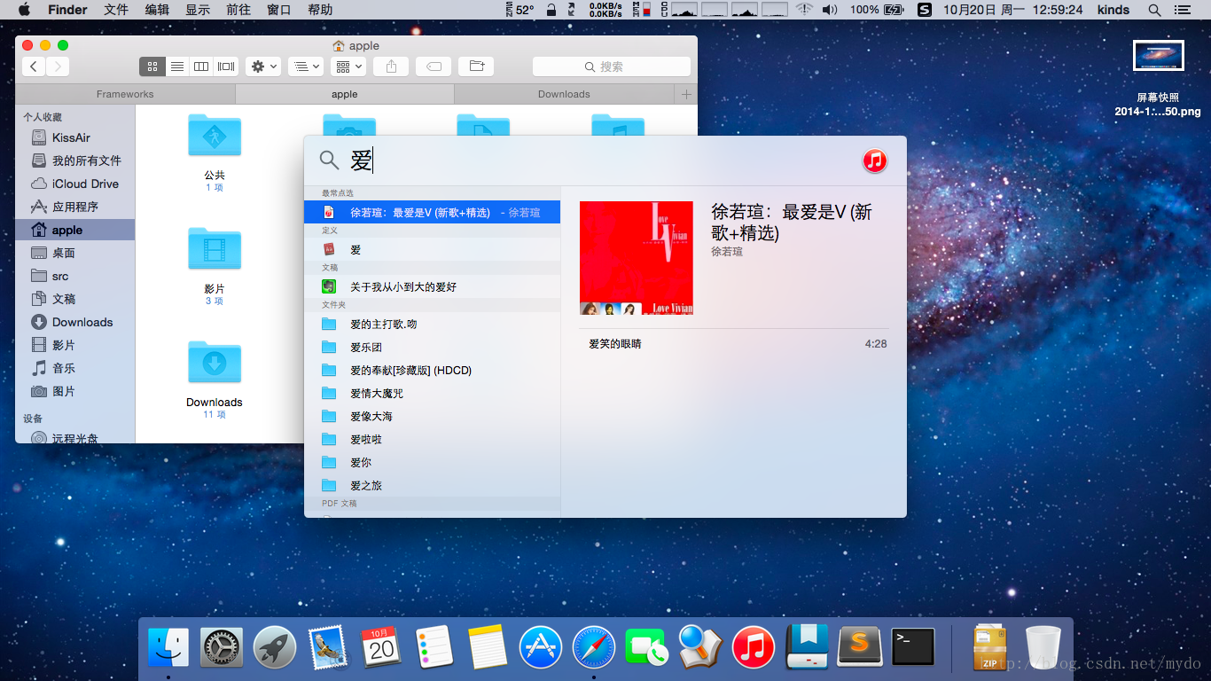The height and width of the screenshot is (681, 1211).
Task: Select 远程光盘 under devices in sidebar
Action: [75, 437]
